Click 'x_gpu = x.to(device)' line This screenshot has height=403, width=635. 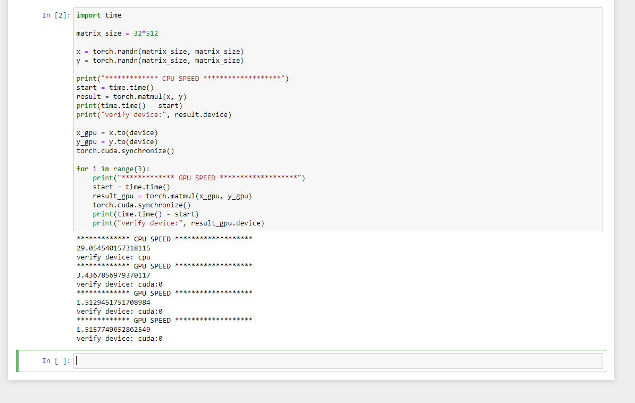(117, 133)
